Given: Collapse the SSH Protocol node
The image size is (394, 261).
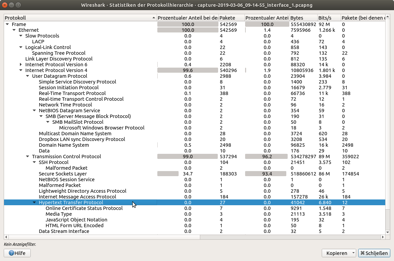Looking at the screenshot, I should (x=34, y=162).
